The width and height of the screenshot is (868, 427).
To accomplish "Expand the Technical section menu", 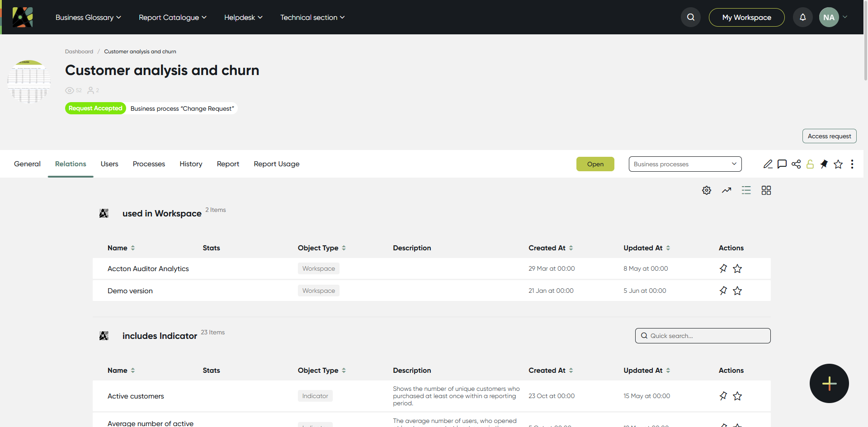I will click(312, 17).
